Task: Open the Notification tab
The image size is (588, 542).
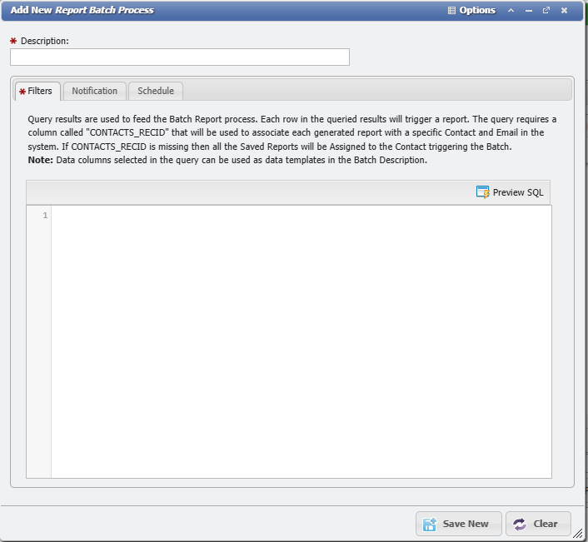Action: click(x=94, y=91)
